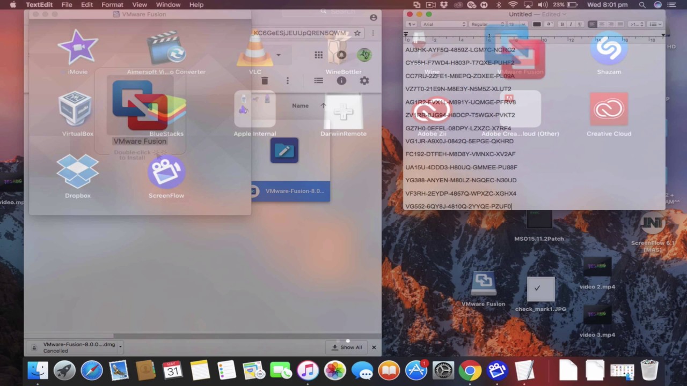687x386 pixels.
Task: Open iTunes from the Dock
Action: point(308,370)
